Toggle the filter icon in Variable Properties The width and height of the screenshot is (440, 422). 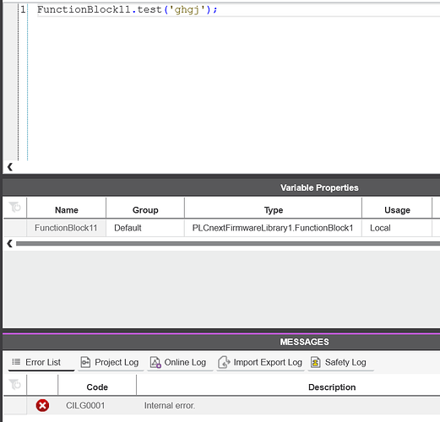(14, 208)
